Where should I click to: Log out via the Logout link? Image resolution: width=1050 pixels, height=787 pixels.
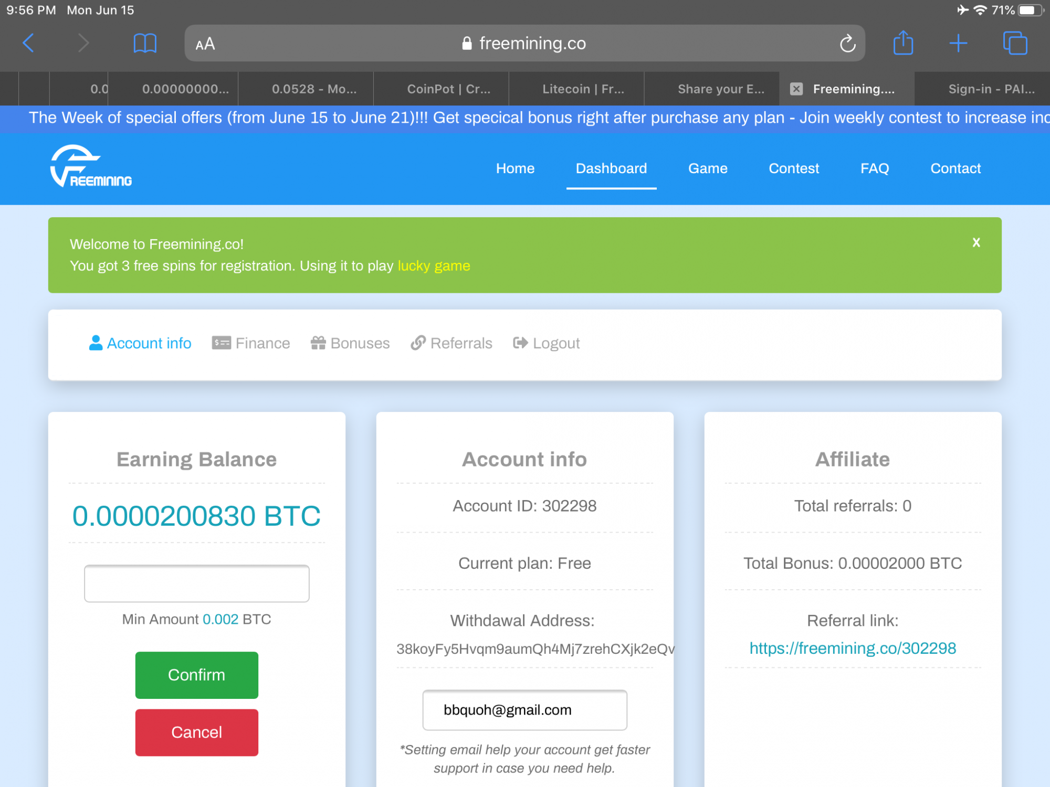click(x=556, y=343)
